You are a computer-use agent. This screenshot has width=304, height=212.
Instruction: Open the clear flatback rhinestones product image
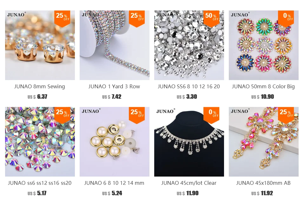[x=189, y=45]
